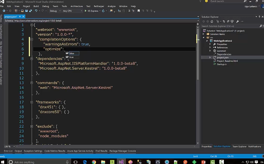
Task: Collapse the exclude block in the editor
Action: [32, 126]
